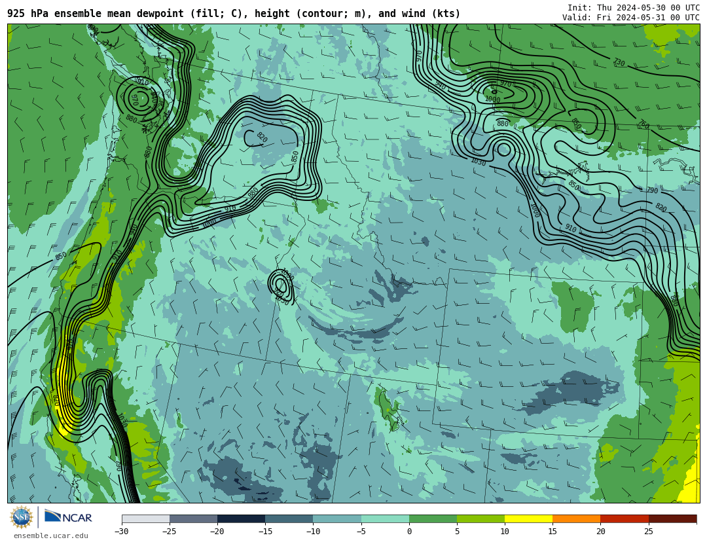Click the 25 colorbar tick label
The width and height of the screenshot is (707, 544).
[x=648, y=532]
